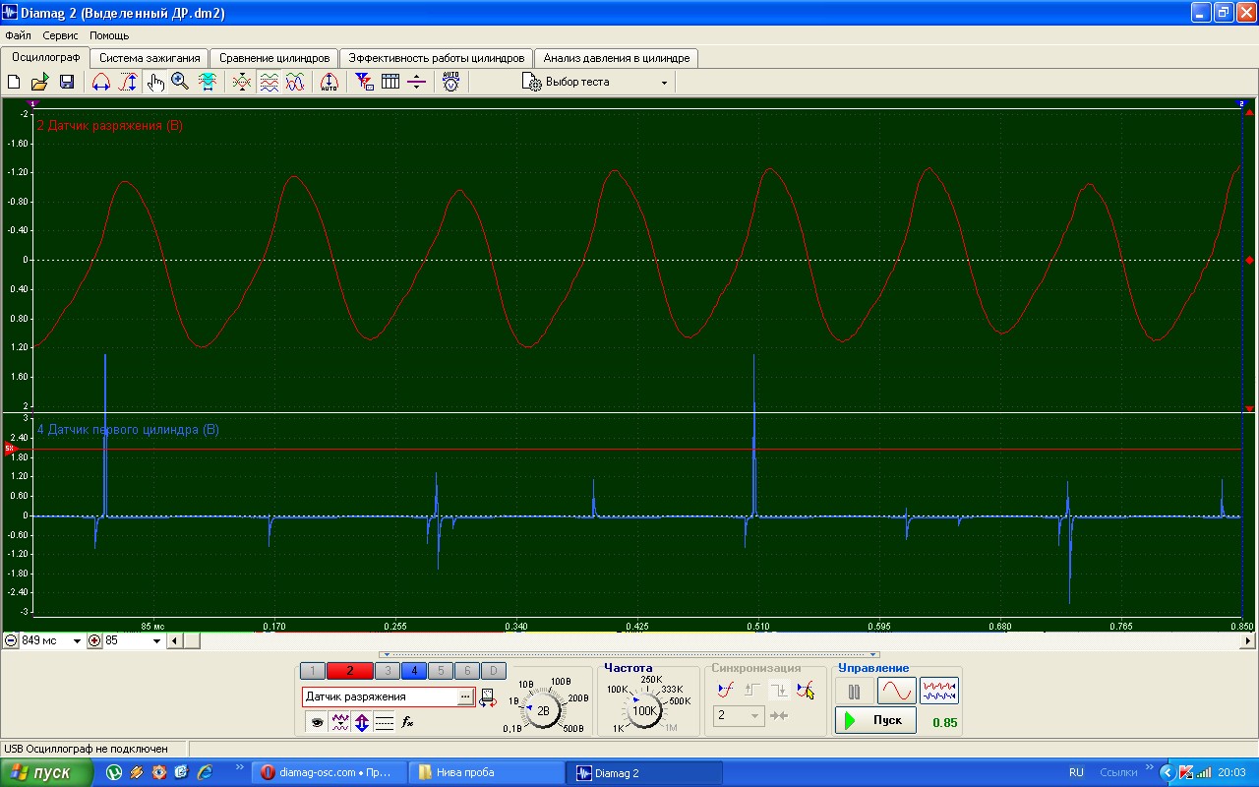Viewport: 1259px width, 787px height.
Task: Toggle channel 3 button
Action: [x=387, y=671]
